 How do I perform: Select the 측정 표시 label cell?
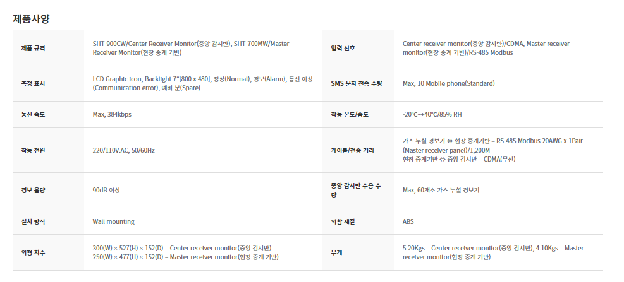click(48, 84)
